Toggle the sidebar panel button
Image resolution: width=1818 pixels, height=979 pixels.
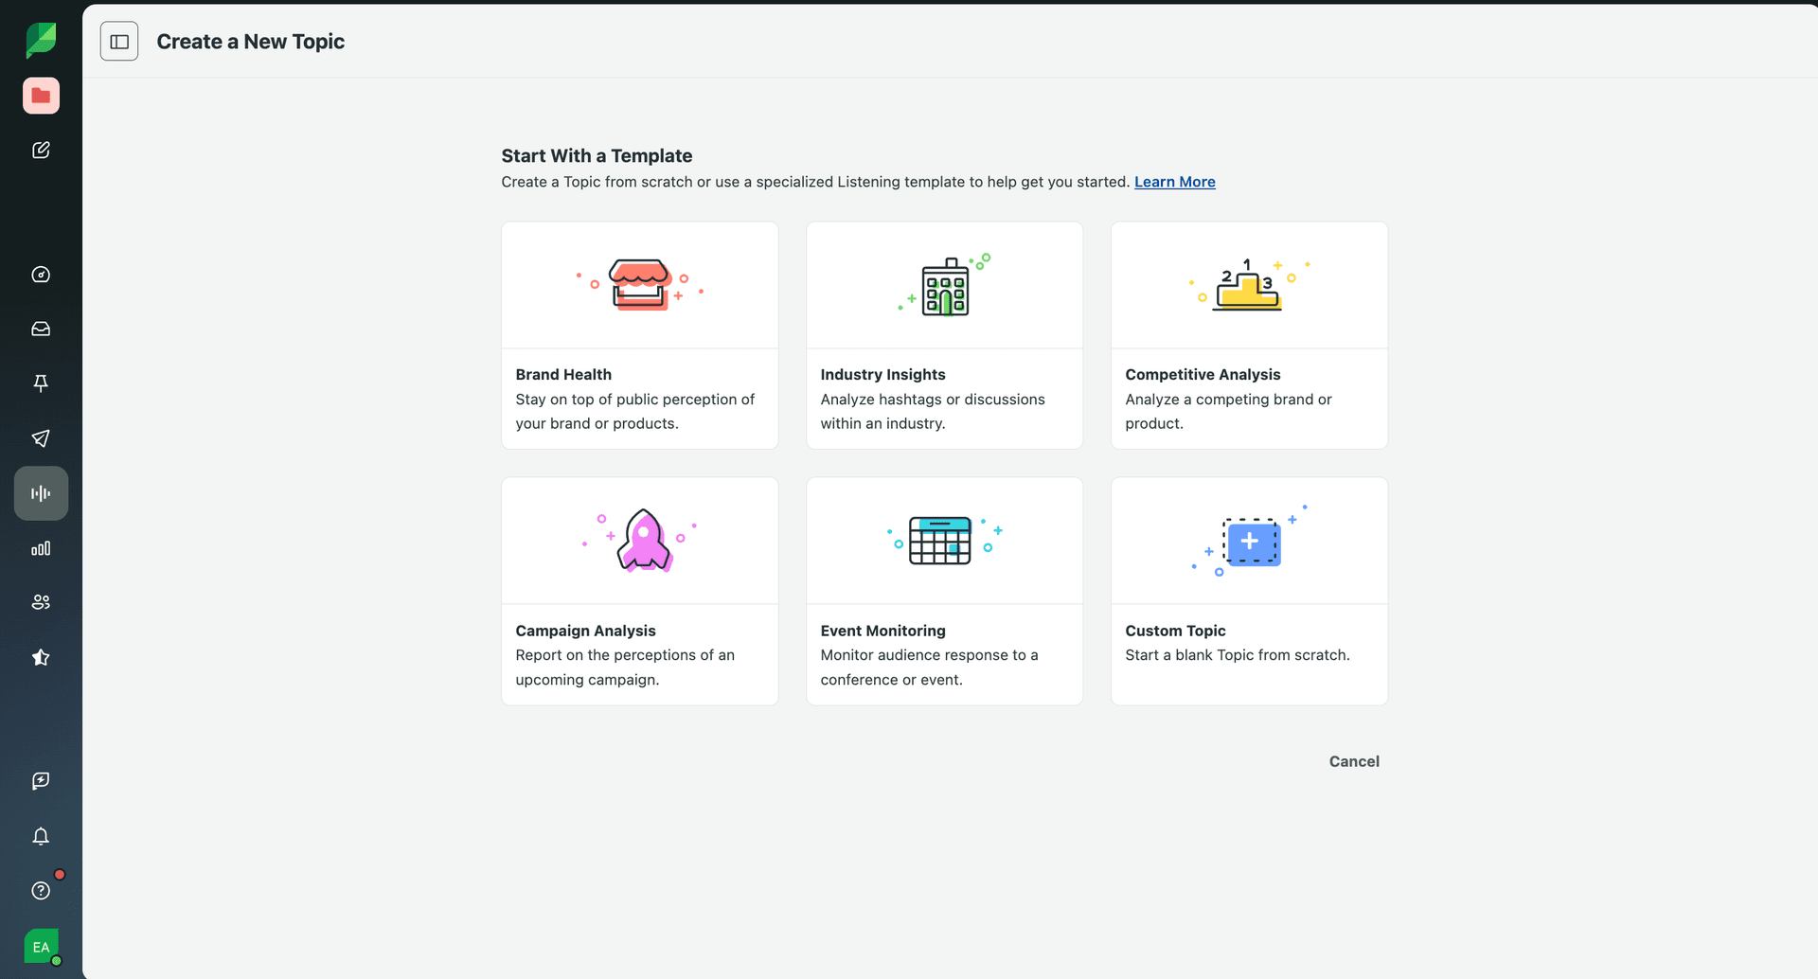(119, 42)
